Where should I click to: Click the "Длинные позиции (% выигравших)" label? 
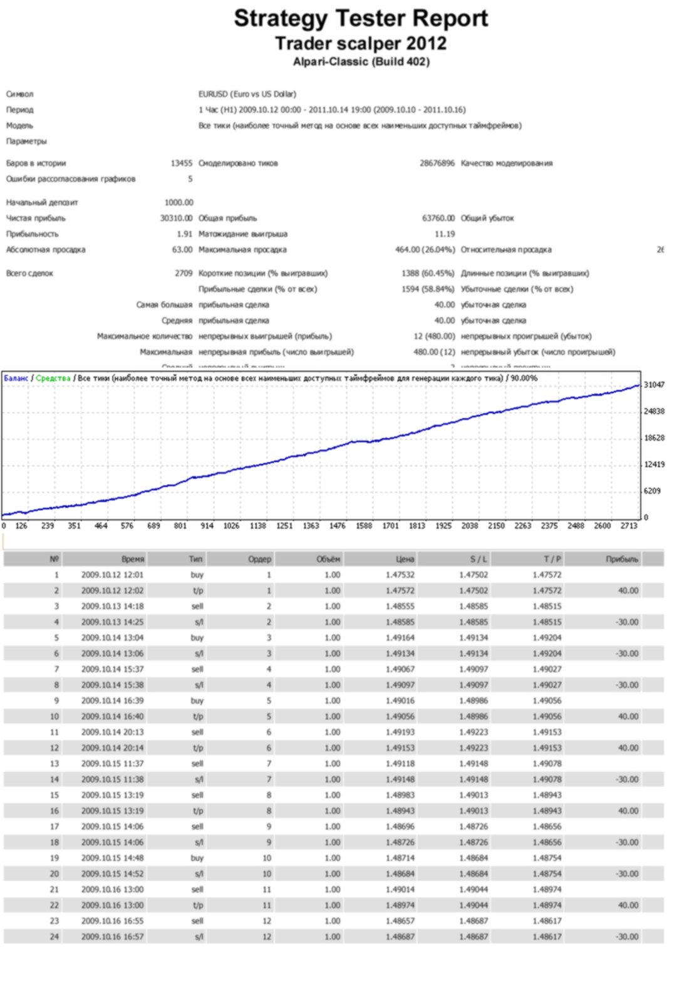[525, 274]
